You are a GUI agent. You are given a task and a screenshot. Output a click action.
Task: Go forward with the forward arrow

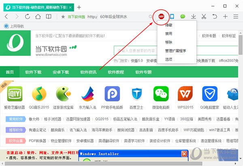17,17
